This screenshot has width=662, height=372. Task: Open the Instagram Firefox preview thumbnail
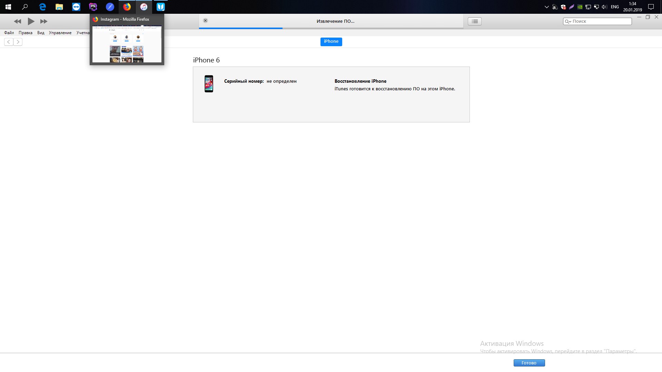(x=127, y=44)
